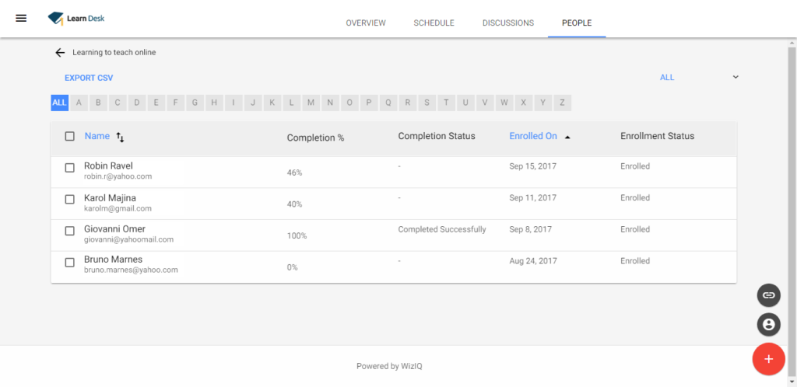Open the hamburger navigation menu
797x387 pixels.
(x=21, y=18)
